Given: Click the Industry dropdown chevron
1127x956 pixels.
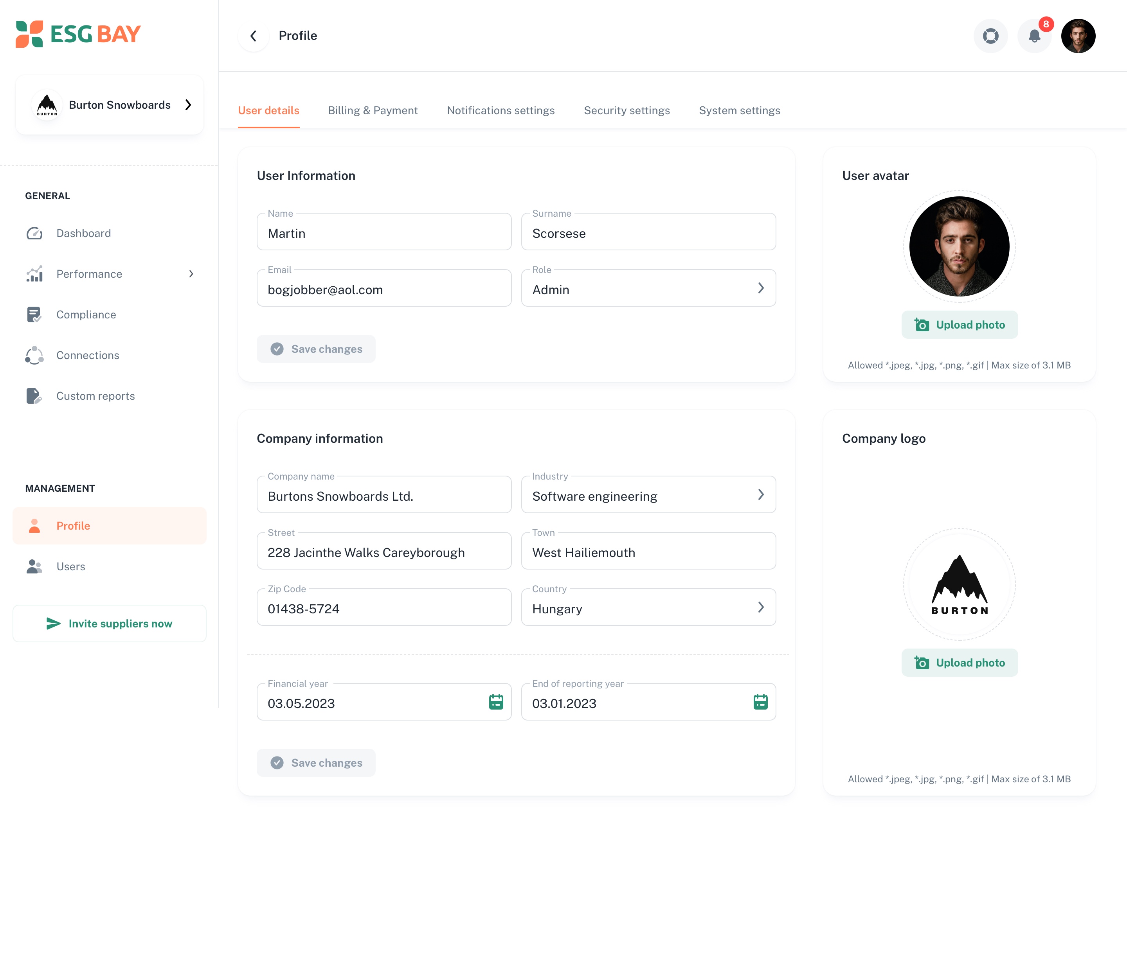Looking at the screenshot, I should (x=761, y=495).
